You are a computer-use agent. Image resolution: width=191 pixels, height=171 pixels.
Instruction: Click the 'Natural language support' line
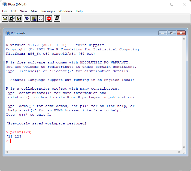coord(72,80)
